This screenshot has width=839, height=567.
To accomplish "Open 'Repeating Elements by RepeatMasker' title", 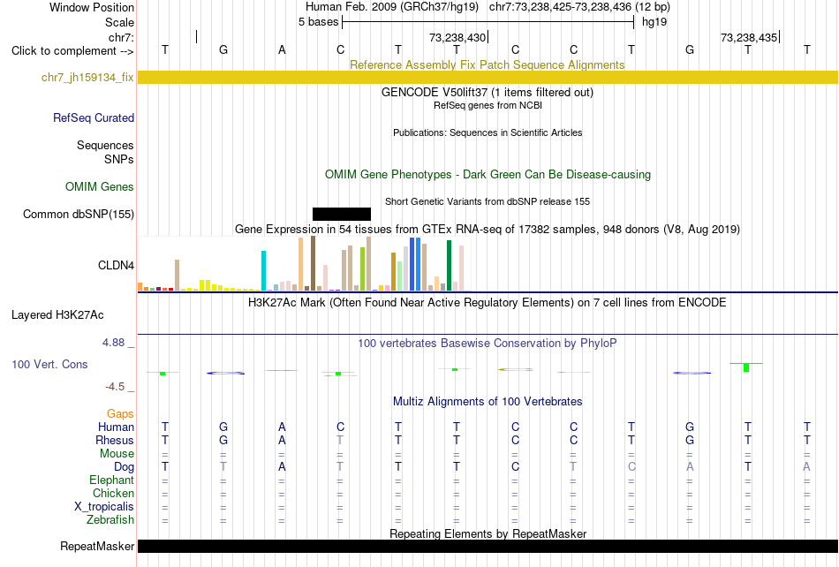I will (488, 533).
